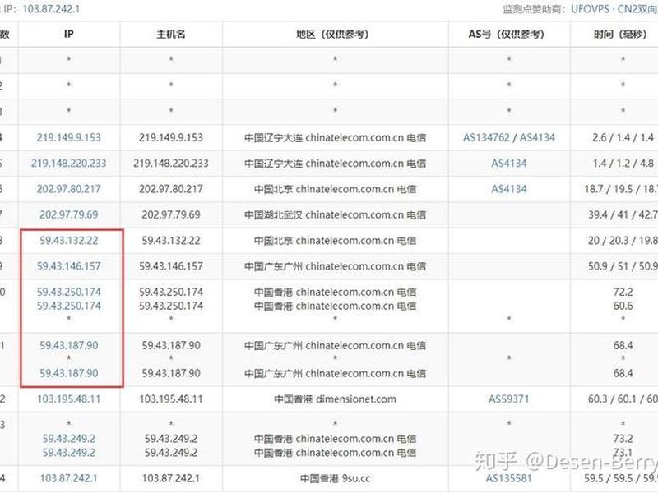The height and width of the screenshot is (493, 658).
Task: Click the 103.87.242.1 link in the IP column
Action: (69, 478)
